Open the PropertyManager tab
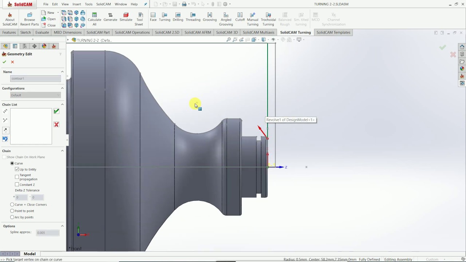This screenshot has height=262, width=466. point(15,46)
